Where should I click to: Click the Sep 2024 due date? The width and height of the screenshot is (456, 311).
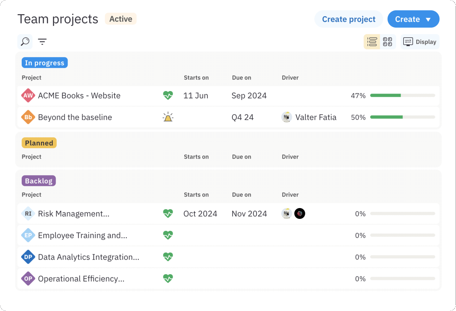point(249,96)
